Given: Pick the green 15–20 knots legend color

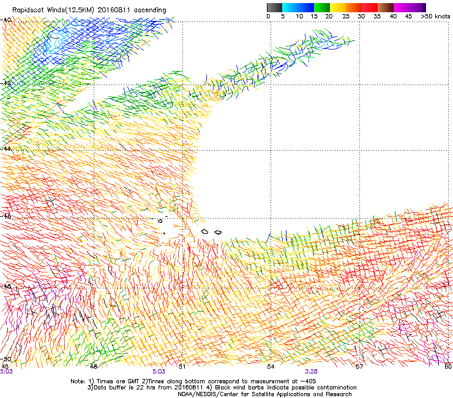Looking at the screenshot, I should pyautogui.click(x=322, y=7).
